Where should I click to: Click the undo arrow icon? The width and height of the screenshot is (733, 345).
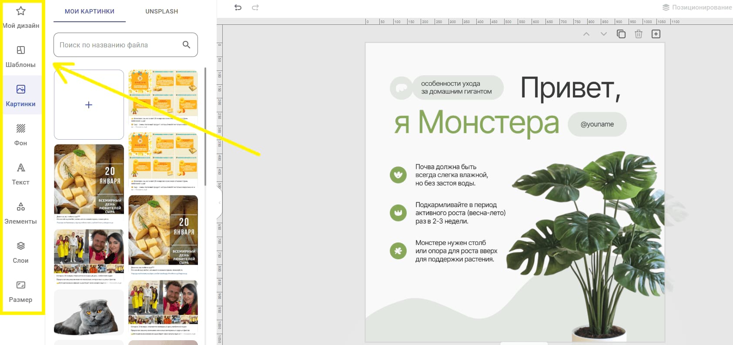pyautogui.click(x=238, y=7)
